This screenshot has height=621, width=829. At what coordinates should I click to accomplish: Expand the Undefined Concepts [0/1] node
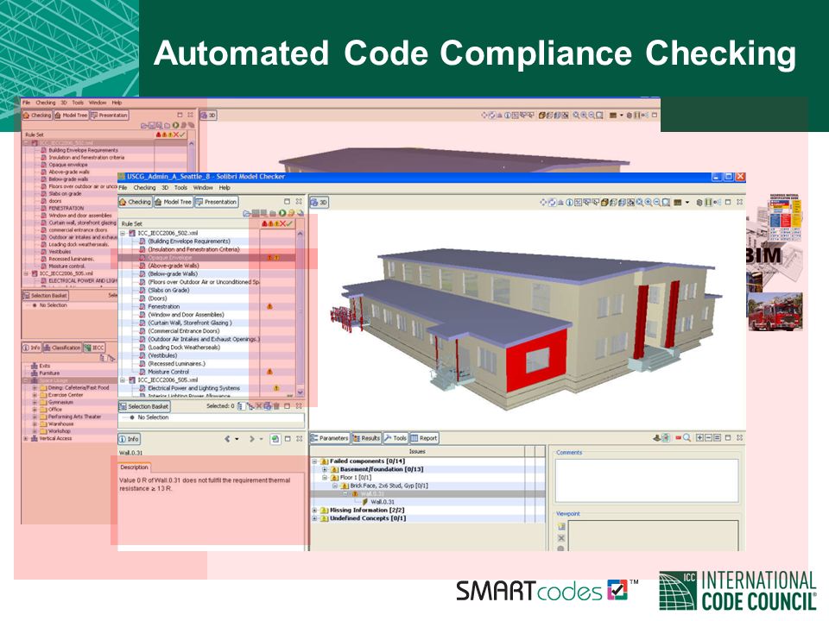[314, 518]
